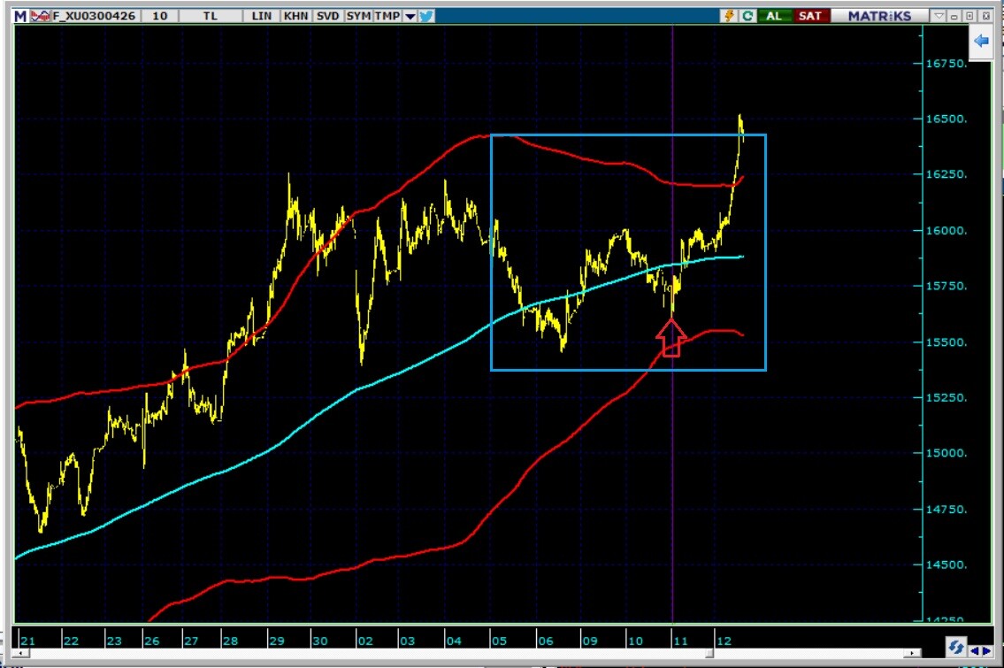Click the Twitter bird icon
The height and width of the screenshot is (668, 1004).
(x=426, y=16)
